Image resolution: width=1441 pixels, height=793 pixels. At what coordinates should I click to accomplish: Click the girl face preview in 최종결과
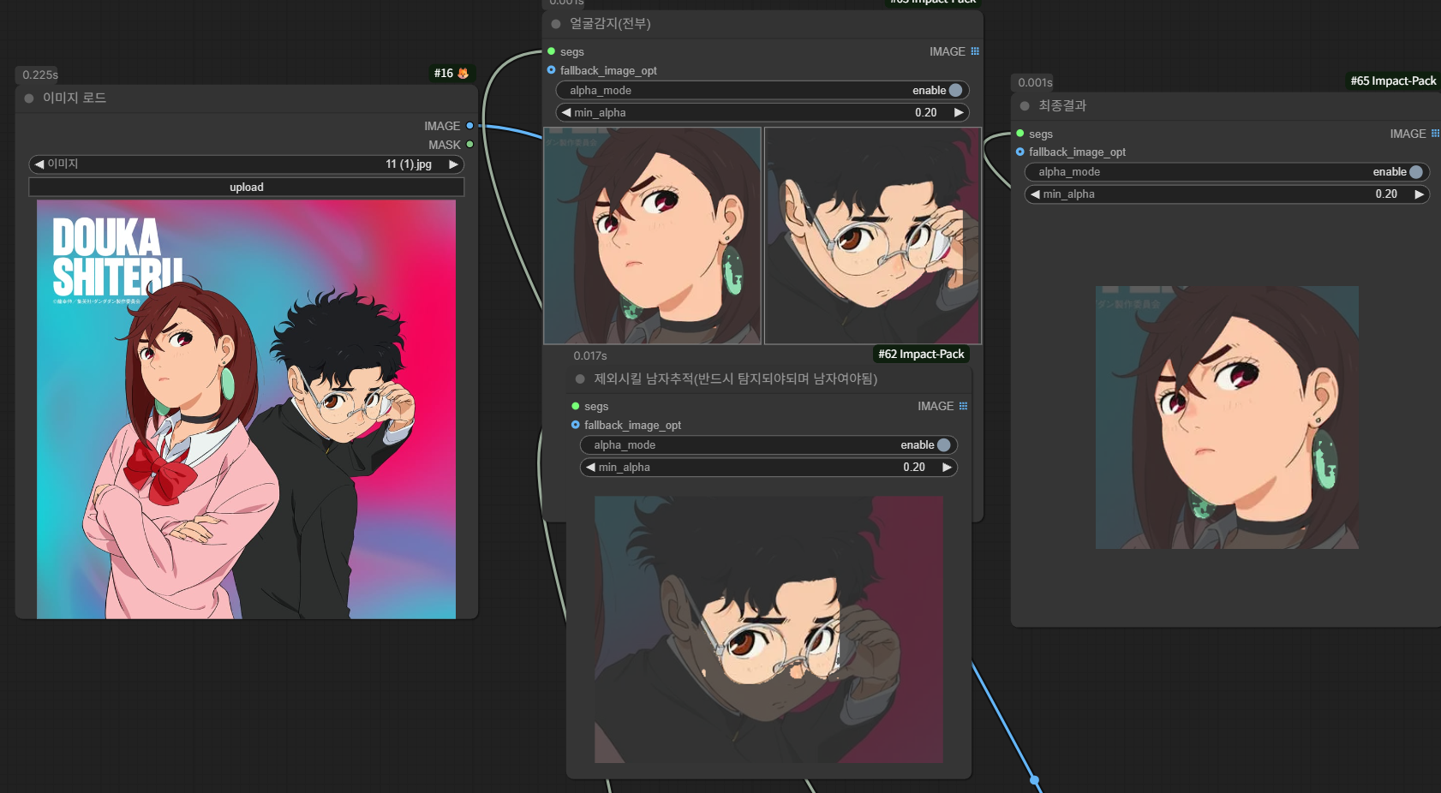tap(1227, 418)
